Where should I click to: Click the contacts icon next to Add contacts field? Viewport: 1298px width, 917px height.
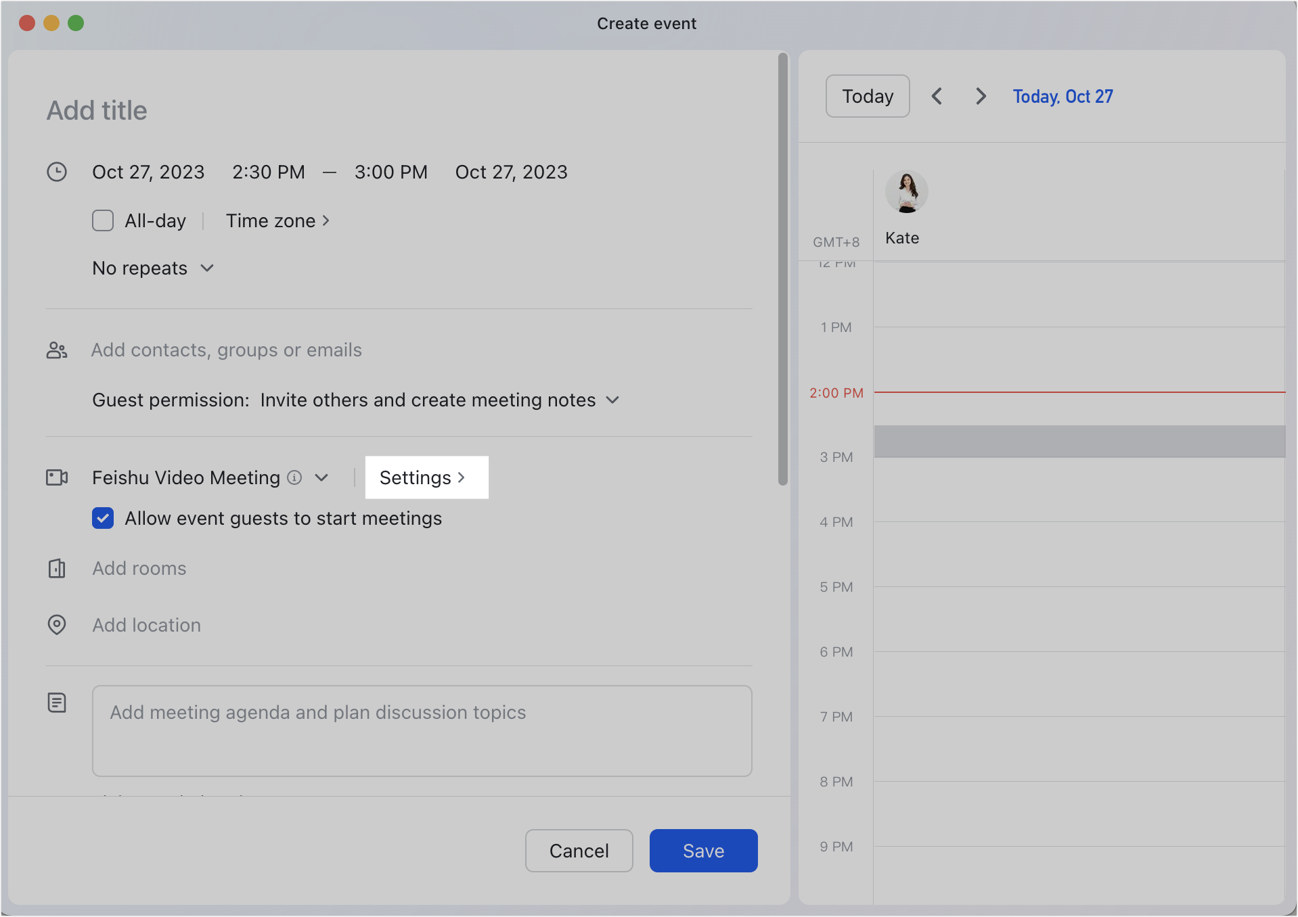pos(57,350)
